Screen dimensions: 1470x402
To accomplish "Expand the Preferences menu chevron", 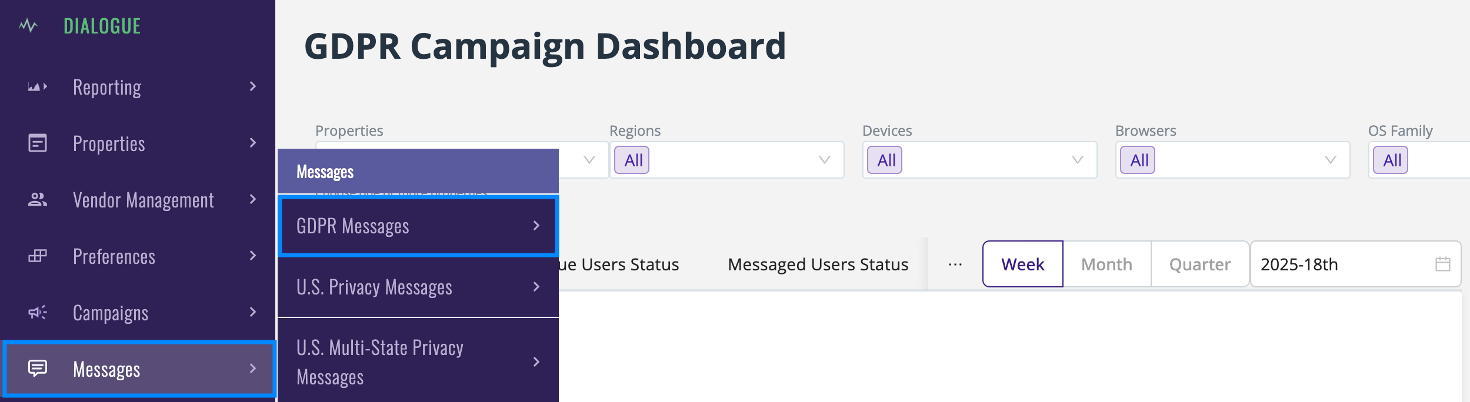I will 253,256.
